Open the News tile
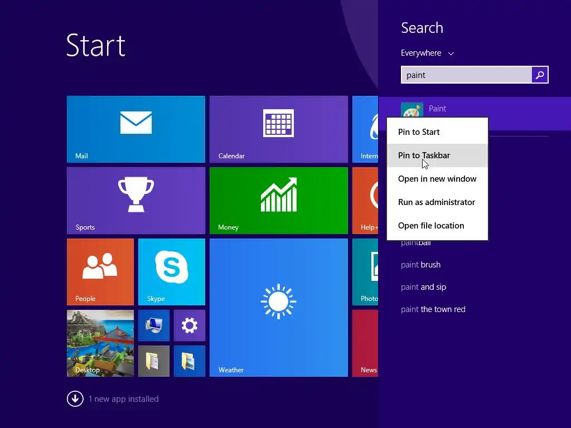The height and width of the screenshot is (428, 571). 365,343
